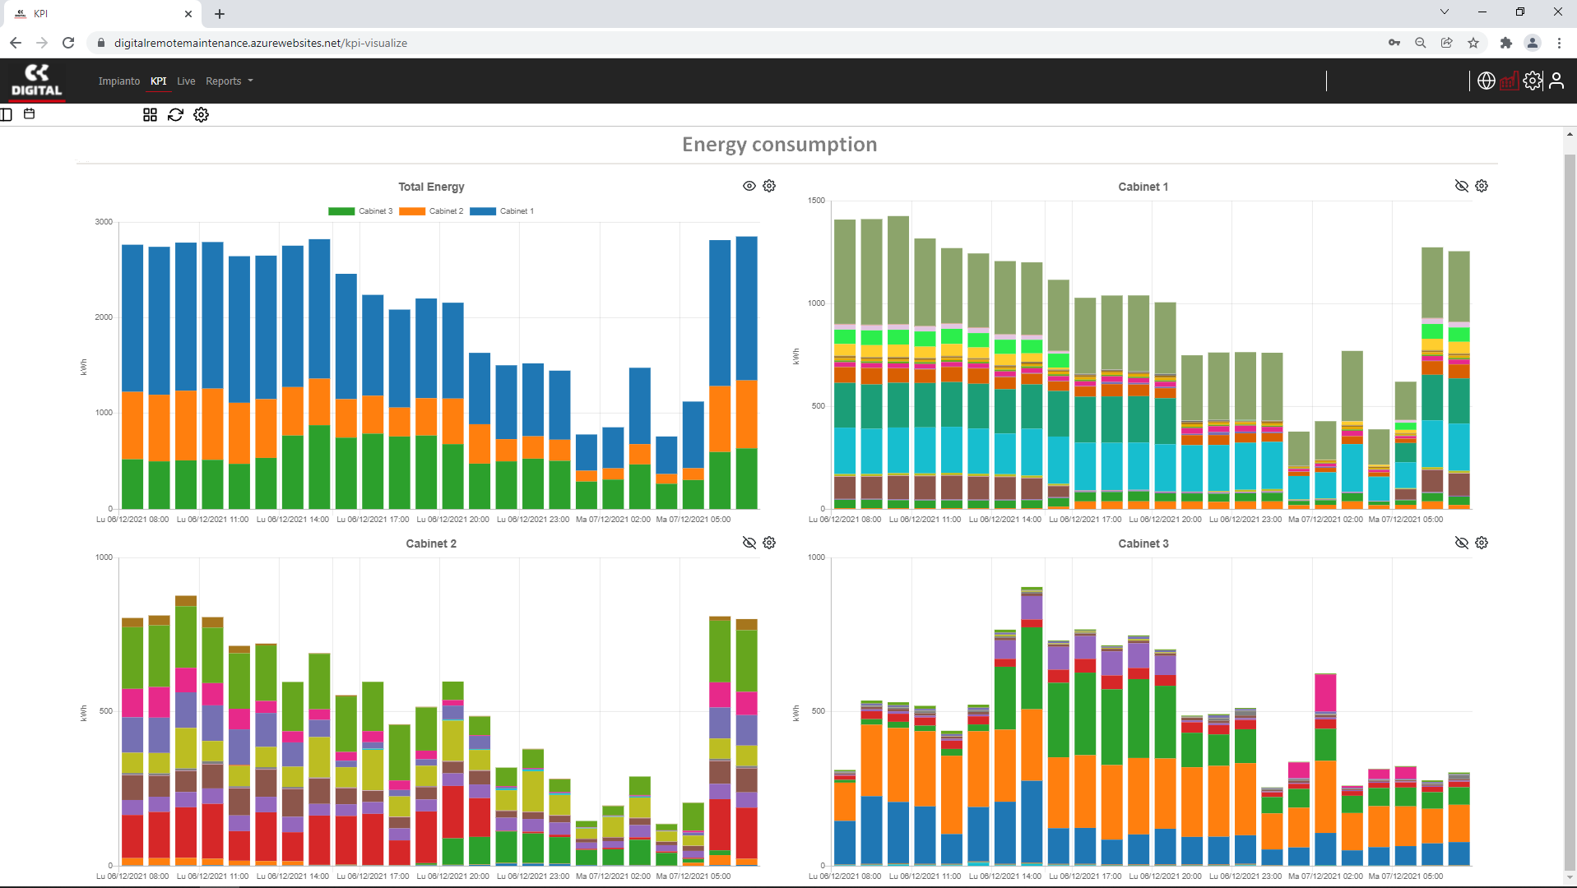Open the language globe icon
1577x888 pixels.
(x=1486, y=81)
